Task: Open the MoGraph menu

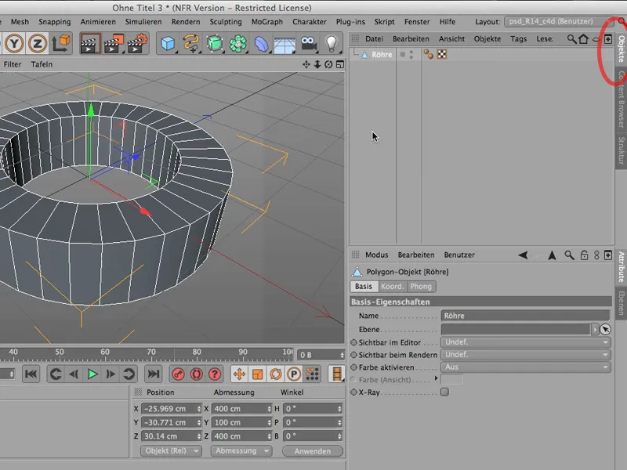Action: coord(267,22)
